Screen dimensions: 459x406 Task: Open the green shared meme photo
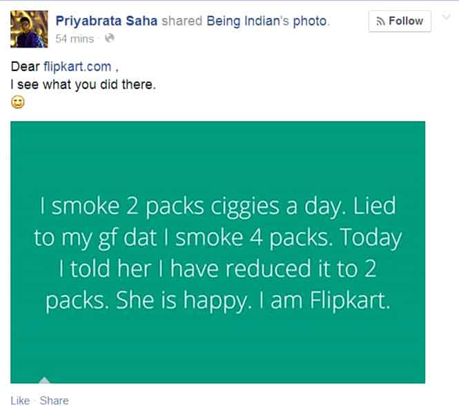218,252
